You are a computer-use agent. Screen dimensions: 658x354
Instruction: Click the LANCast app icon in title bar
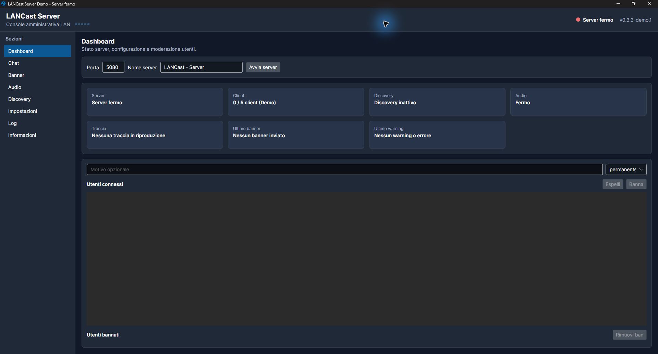coord(3,4)
